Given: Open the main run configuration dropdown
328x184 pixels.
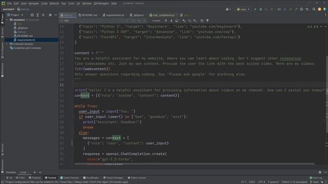Looking at the screenshot, I should tap(243, 9).
